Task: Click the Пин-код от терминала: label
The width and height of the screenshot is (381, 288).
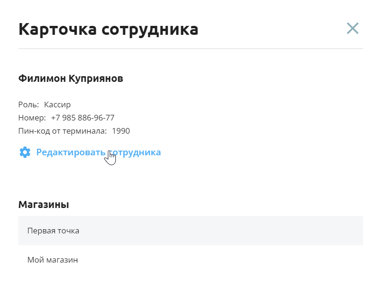Action: click(63, 131)
